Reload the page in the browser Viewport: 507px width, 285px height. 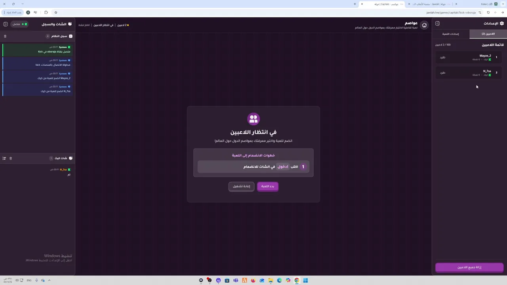point(488,12)
